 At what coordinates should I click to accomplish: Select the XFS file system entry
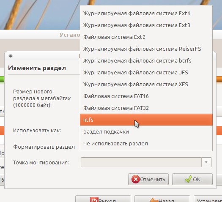point(146,85)
